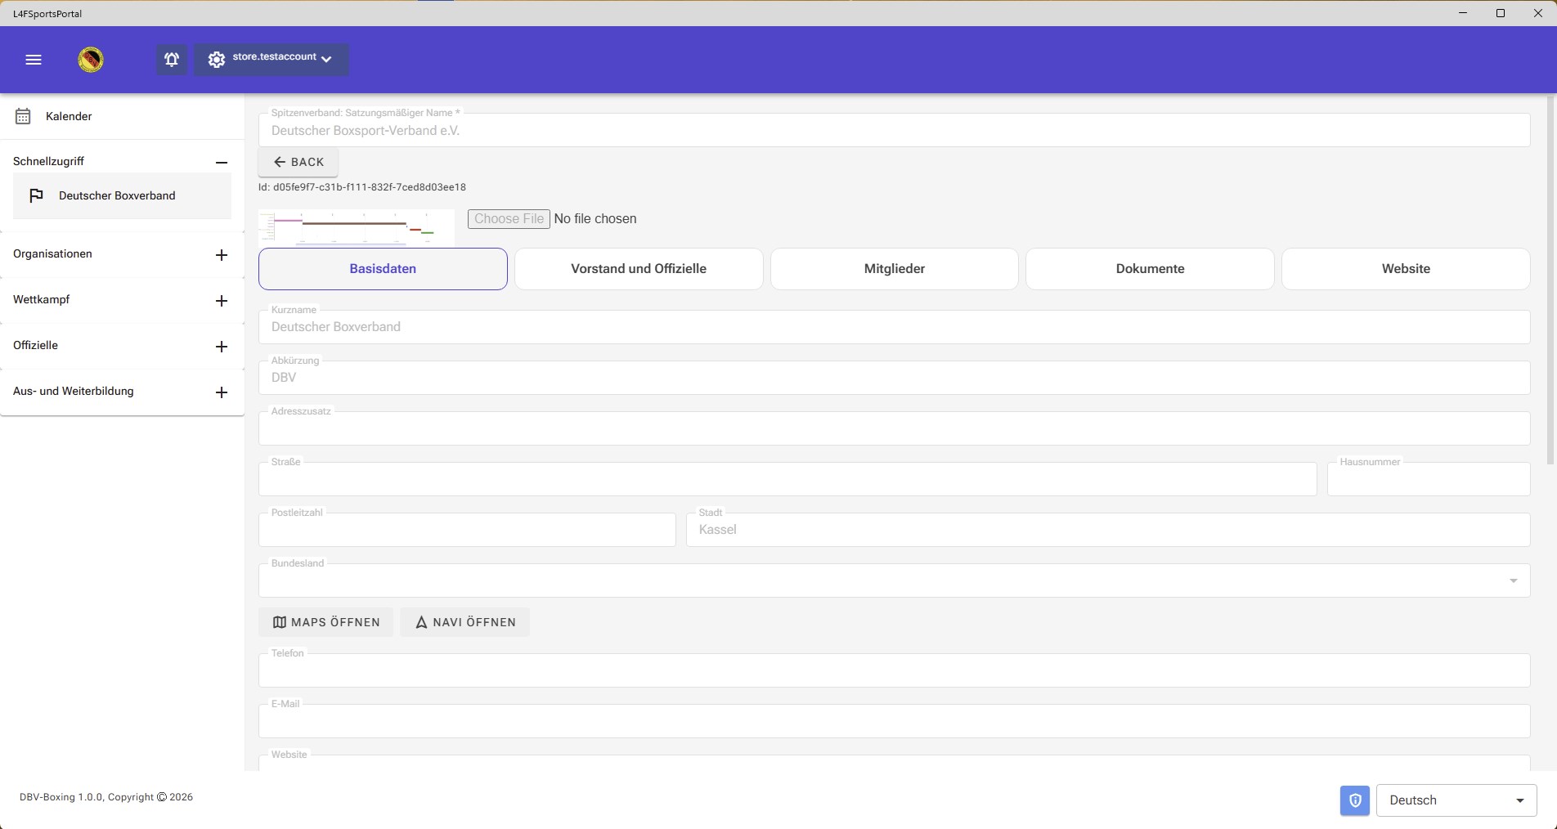The image size is (1557, 829).
Task: Click the Postleitzahl input field
Action: 467,530
